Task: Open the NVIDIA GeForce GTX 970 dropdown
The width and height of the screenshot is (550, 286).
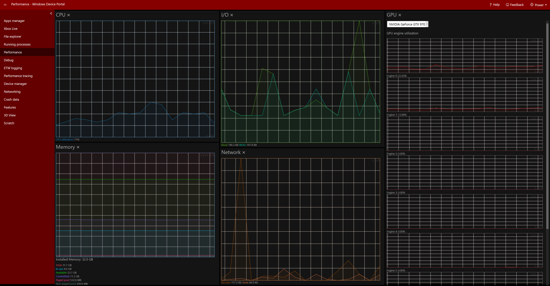Action: (407, 24)
